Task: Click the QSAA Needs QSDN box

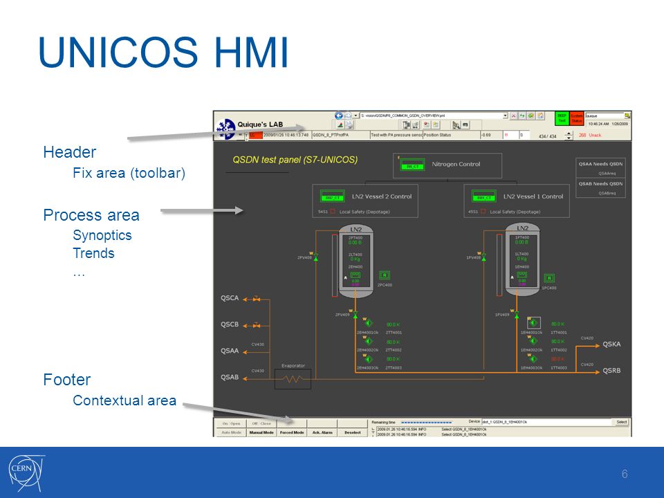Action: click(600, 167)
